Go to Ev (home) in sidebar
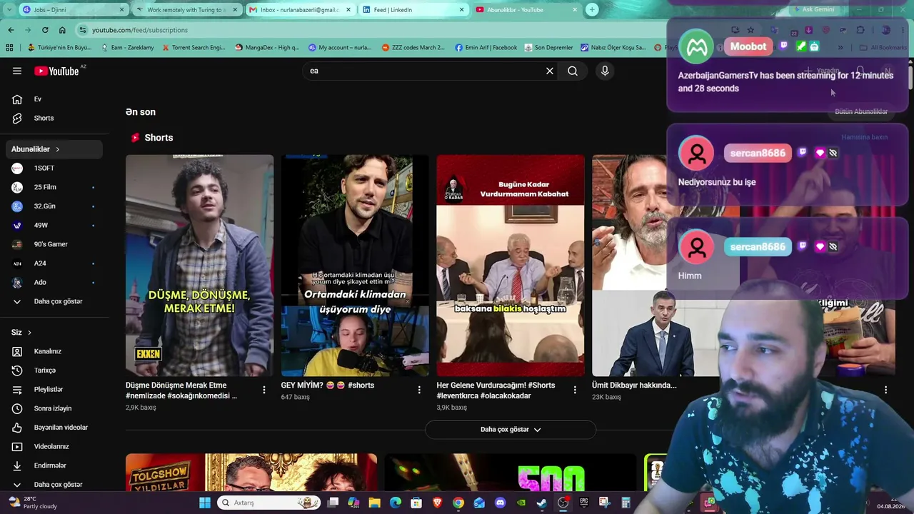 (x=54, y=99)
